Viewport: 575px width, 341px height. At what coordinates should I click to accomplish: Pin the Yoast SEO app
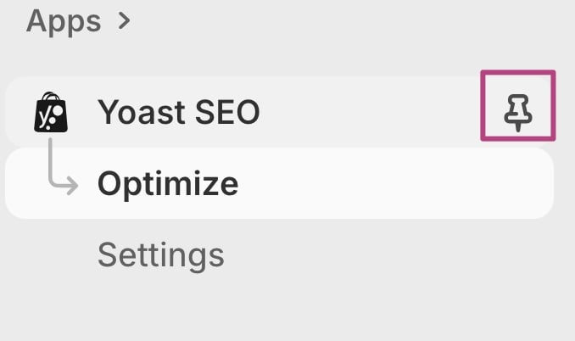(517, 112)
